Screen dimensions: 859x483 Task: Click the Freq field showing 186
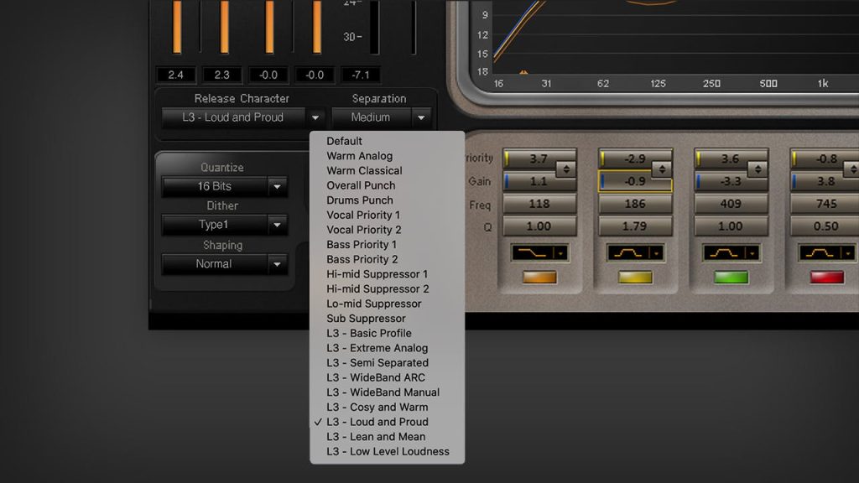click(635, 204)
